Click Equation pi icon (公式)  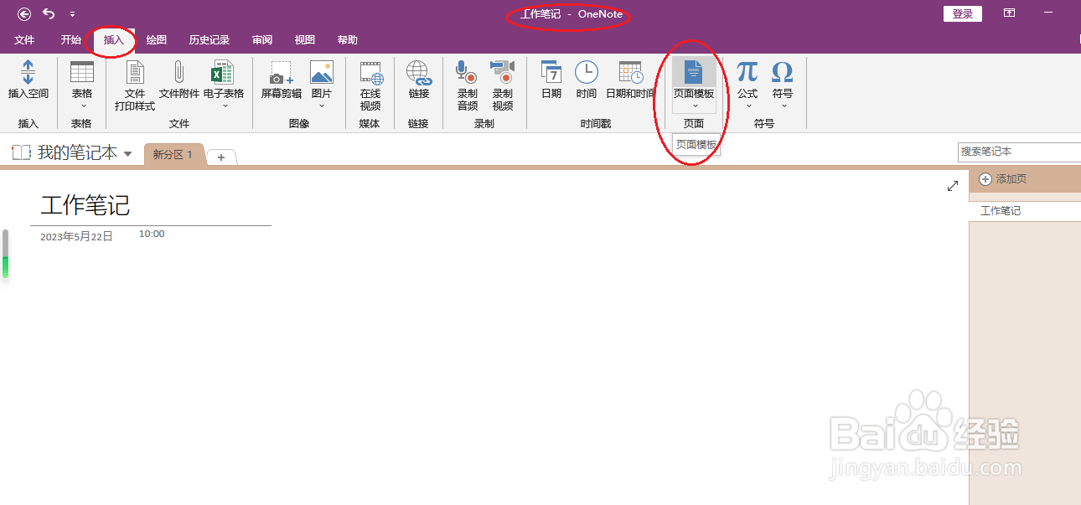point(747,72)
